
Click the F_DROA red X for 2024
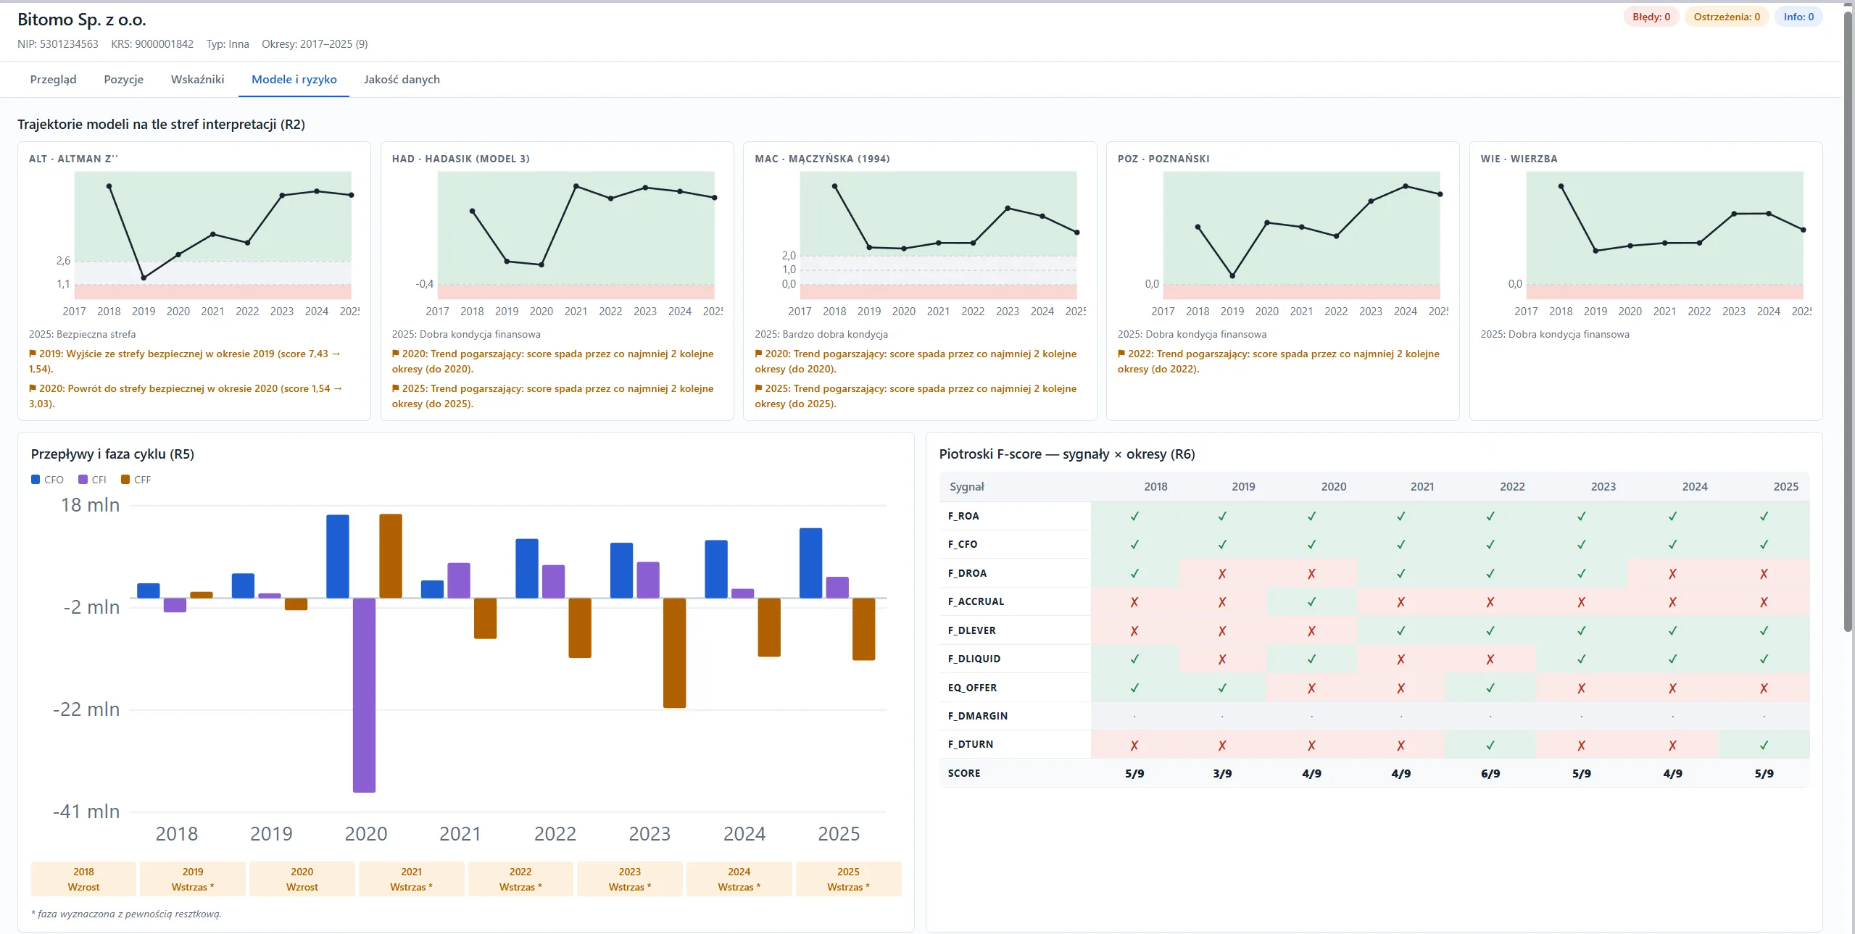(x=1672, y=573)
